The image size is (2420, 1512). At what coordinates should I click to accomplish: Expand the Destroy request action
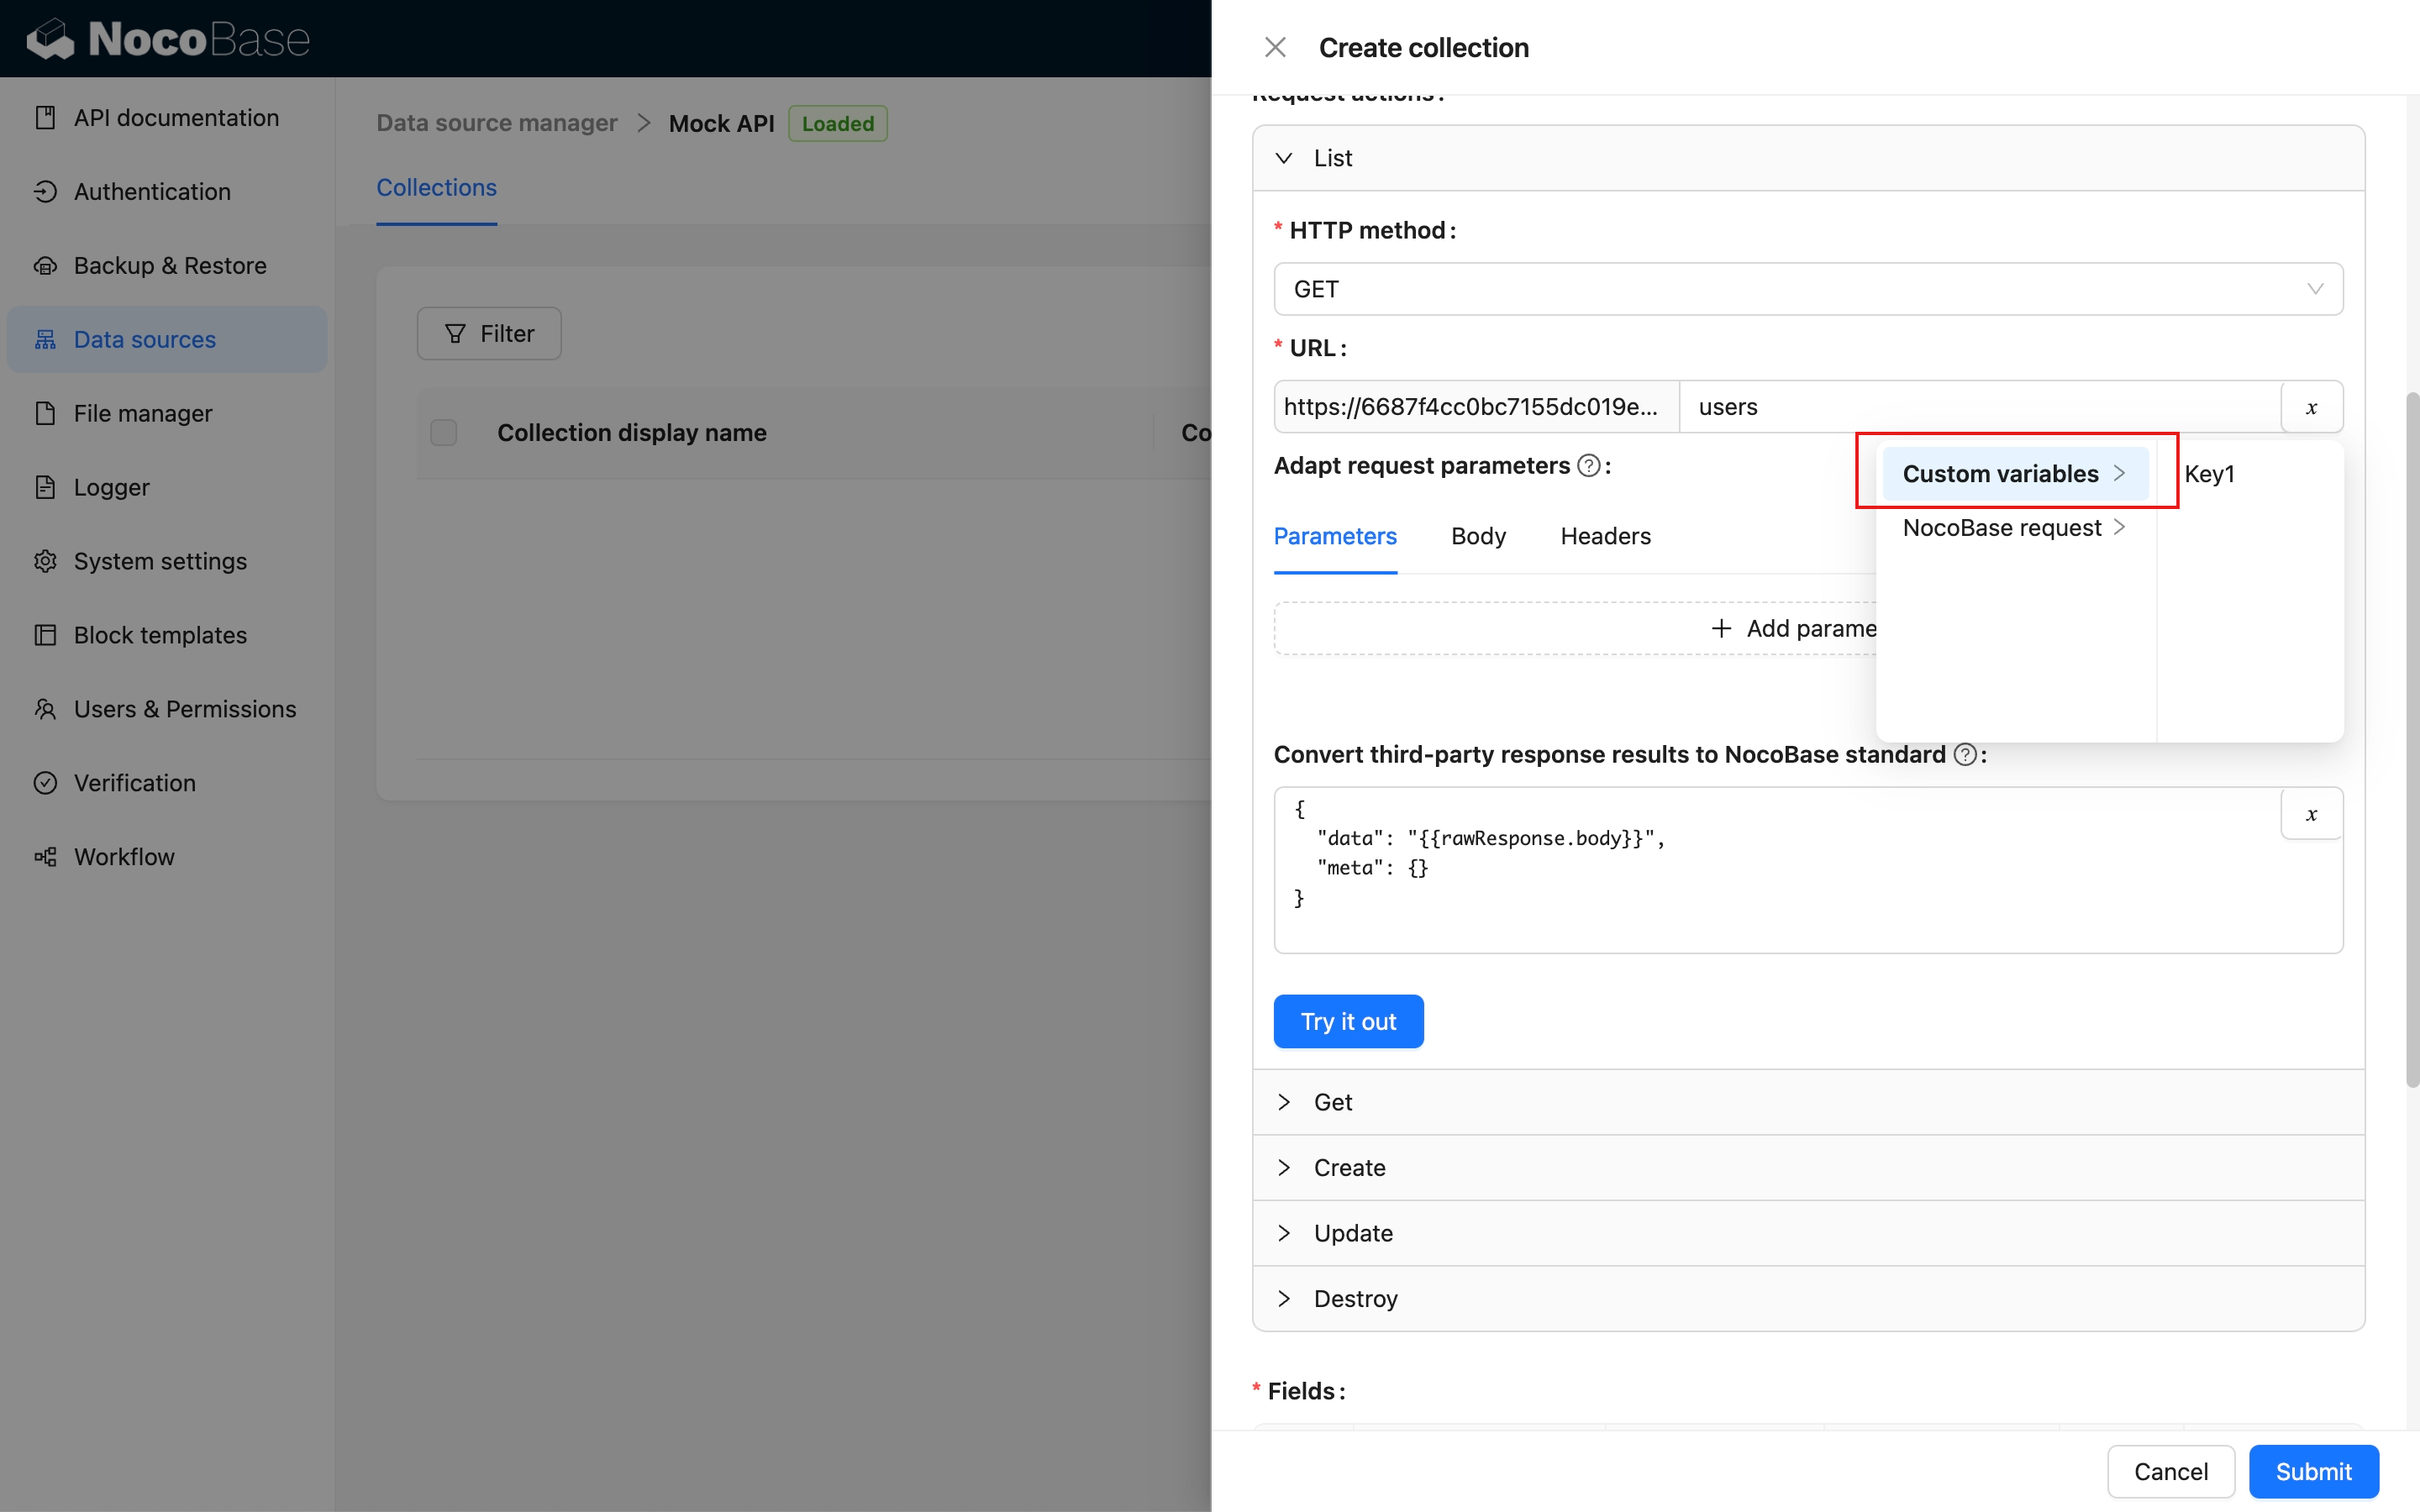tap(1285, 1299)
